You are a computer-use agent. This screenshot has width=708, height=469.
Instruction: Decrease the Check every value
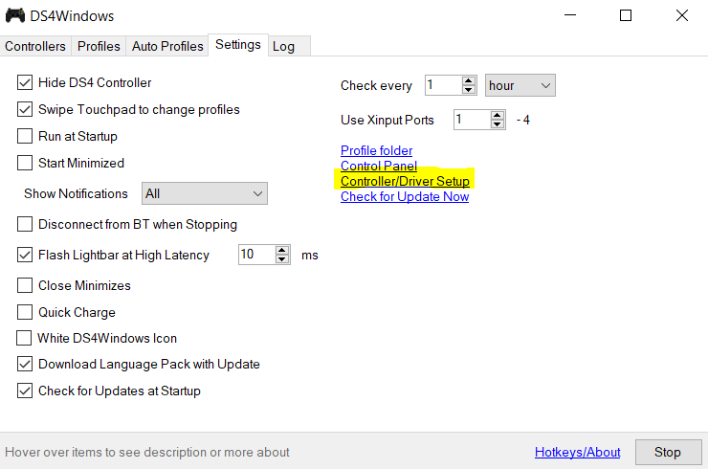(469, 90)
